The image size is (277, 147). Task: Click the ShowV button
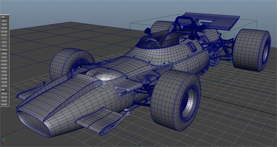[x=4, y=94]
